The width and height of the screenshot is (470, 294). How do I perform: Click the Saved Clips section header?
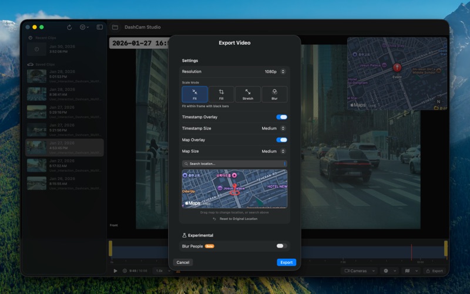(45, 64)
